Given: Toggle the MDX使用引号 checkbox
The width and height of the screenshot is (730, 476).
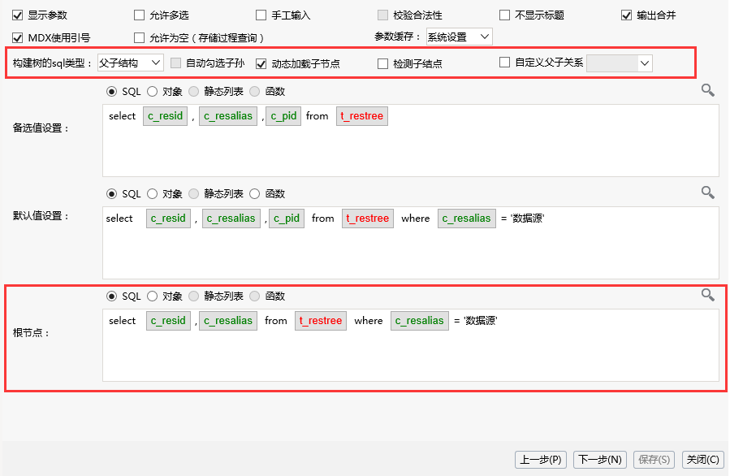Looking at the screenshot, I should (x=18, y=37).
